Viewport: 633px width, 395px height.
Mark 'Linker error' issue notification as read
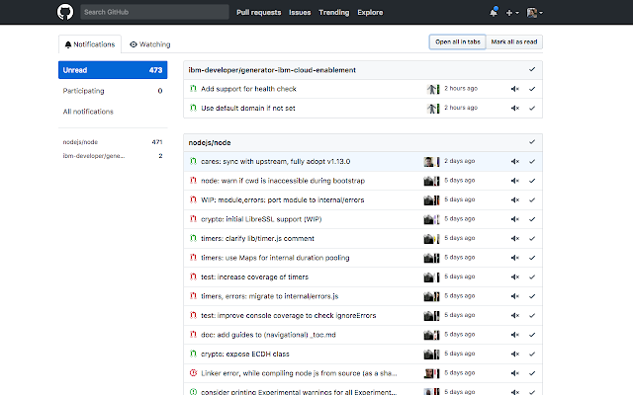click(532, 373)
